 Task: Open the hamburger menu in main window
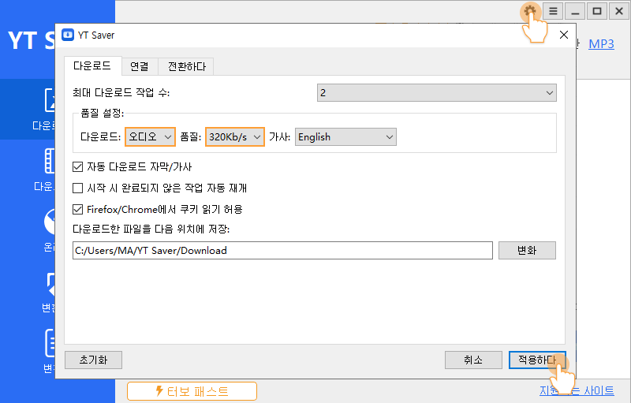click(x=554, y=11)
